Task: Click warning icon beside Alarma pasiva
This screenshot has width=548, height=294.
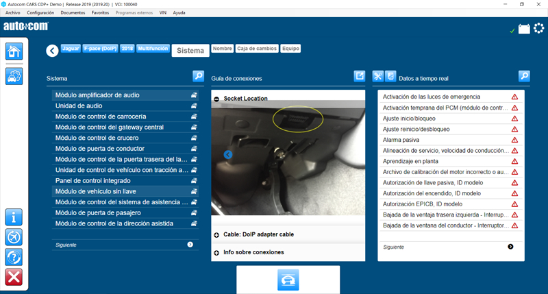Action: point(515,140)
